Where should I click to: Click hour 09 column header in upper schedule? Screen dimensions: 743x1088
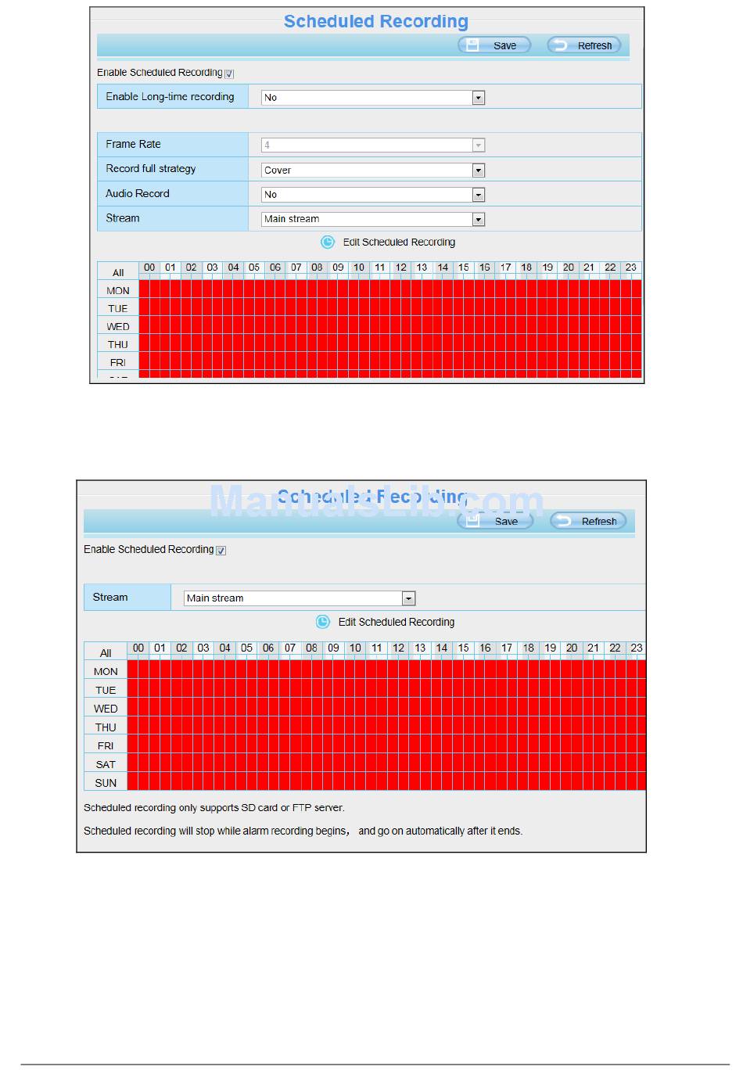338,268
